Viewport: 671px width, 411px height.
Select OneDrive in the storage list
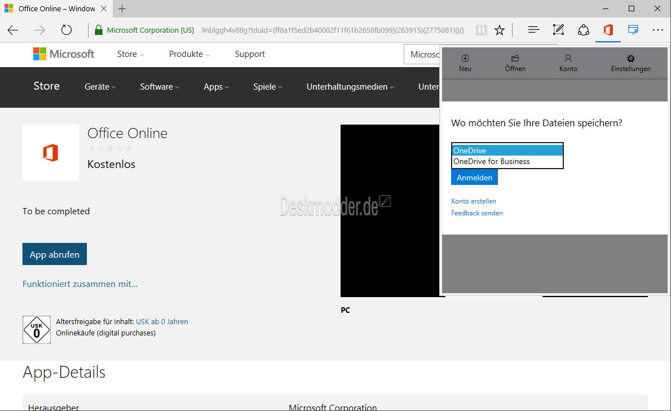coord(507,151)
